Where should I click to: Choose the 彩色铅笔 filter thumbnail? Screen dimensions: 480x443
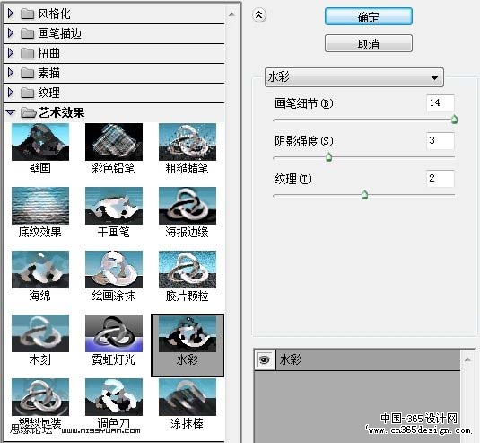pyautogui.click(x=114, y=142)
